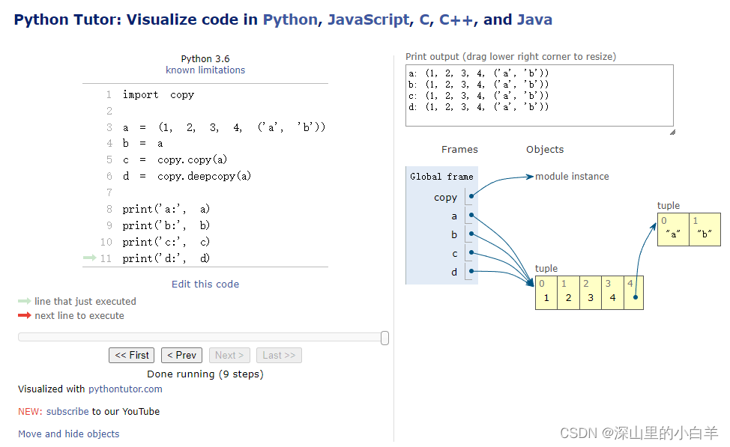
Task: Click tuple cell index 4 pointer dot
Action: pyautogui.click(x=635, y=297)
